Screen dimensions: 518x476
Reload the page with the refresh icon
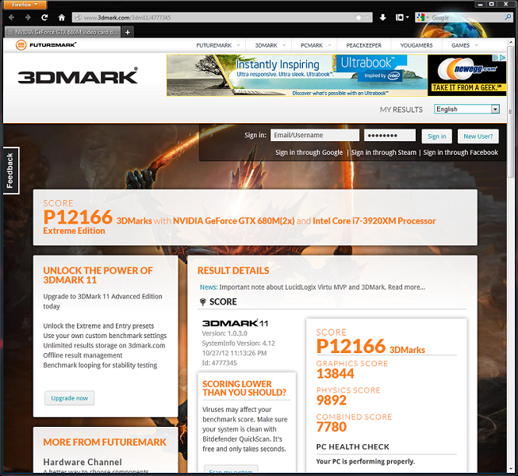(x=44, y=17)
